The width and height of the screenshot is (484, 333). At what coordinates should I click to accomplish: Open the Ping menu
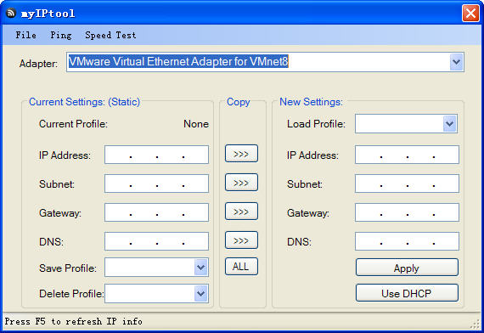[x=61, y=35]
